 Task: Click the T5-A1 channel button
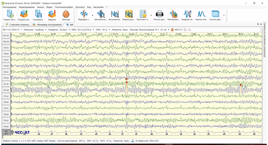pos(6,120)
